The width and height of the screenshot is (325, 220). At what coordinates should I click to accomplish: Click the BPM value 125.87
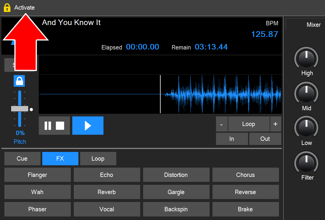coord(264,34)
